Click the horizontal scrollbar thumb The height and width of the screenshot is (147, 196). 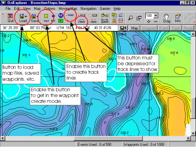(109, 138)
